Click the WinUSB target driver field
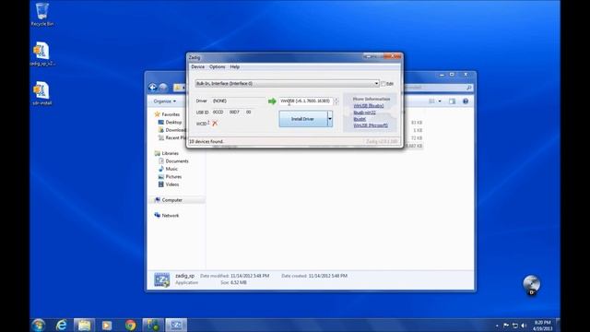The image size is (590, 332). 306,101
